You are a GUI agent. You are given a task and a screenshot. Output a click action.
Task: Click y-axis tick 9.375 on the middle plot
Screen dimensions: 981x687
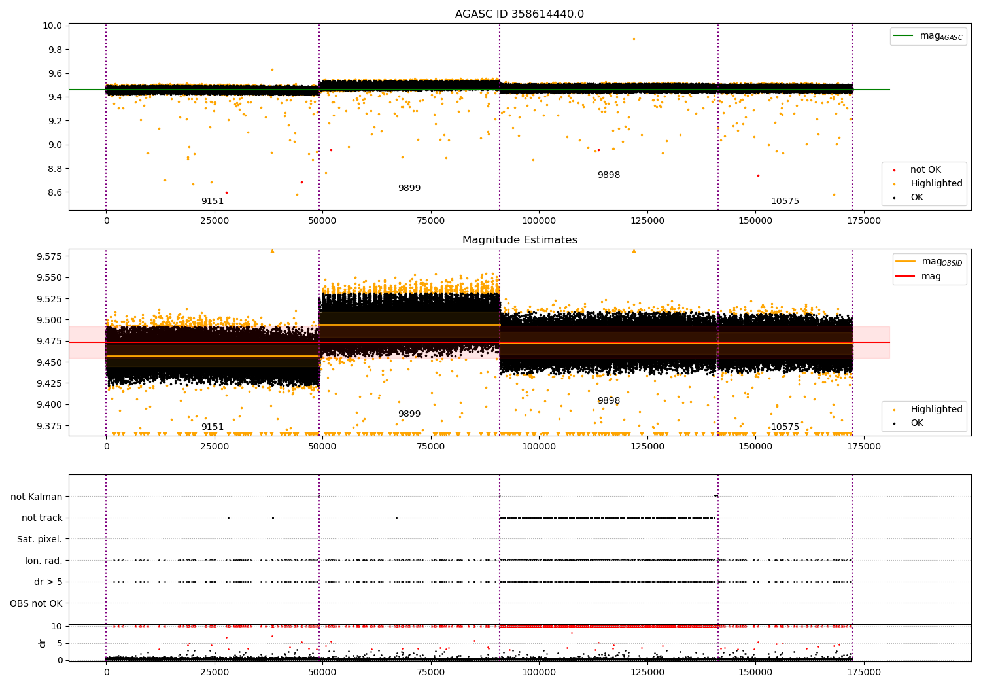coord(50,426)
